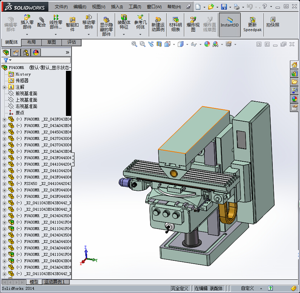Screen dimensions: 300x293
Task: Expand the 注解 annotations tree node
Action: tap(4, 87)
